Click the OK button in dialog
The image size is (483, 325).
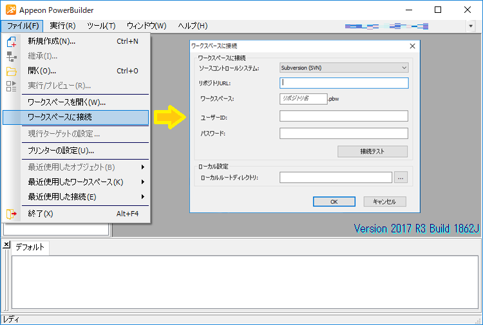pyautogui.click(x=334, y=201)
